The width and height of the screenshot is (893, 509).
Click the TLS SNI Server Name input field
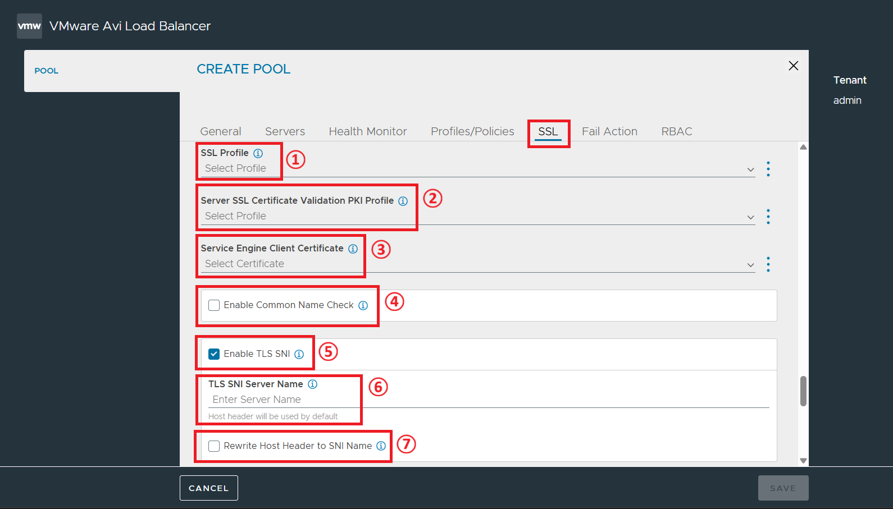click(x=489, y=400)
